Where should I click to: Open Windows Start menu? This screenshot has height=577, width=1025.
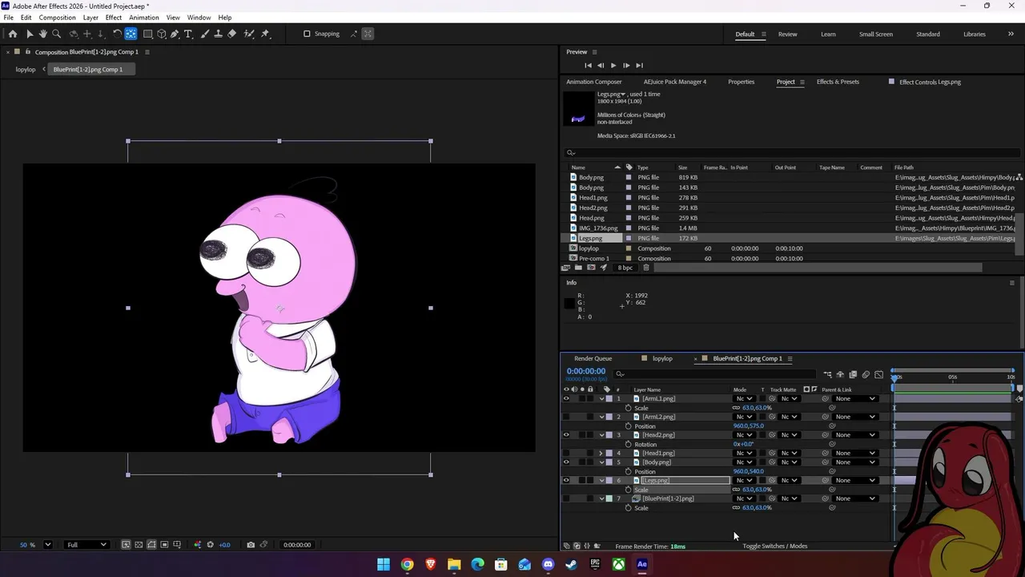(x=384, y=564)
